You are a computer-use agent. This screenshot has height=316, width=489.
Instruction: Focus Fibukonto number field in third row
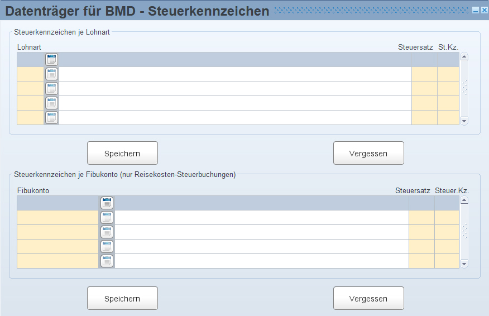[57, 232]
